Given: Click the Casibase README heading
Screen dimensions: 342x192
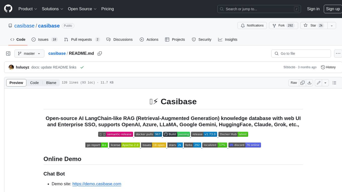Looking at the screenshot, I should (x=173, y=102).
